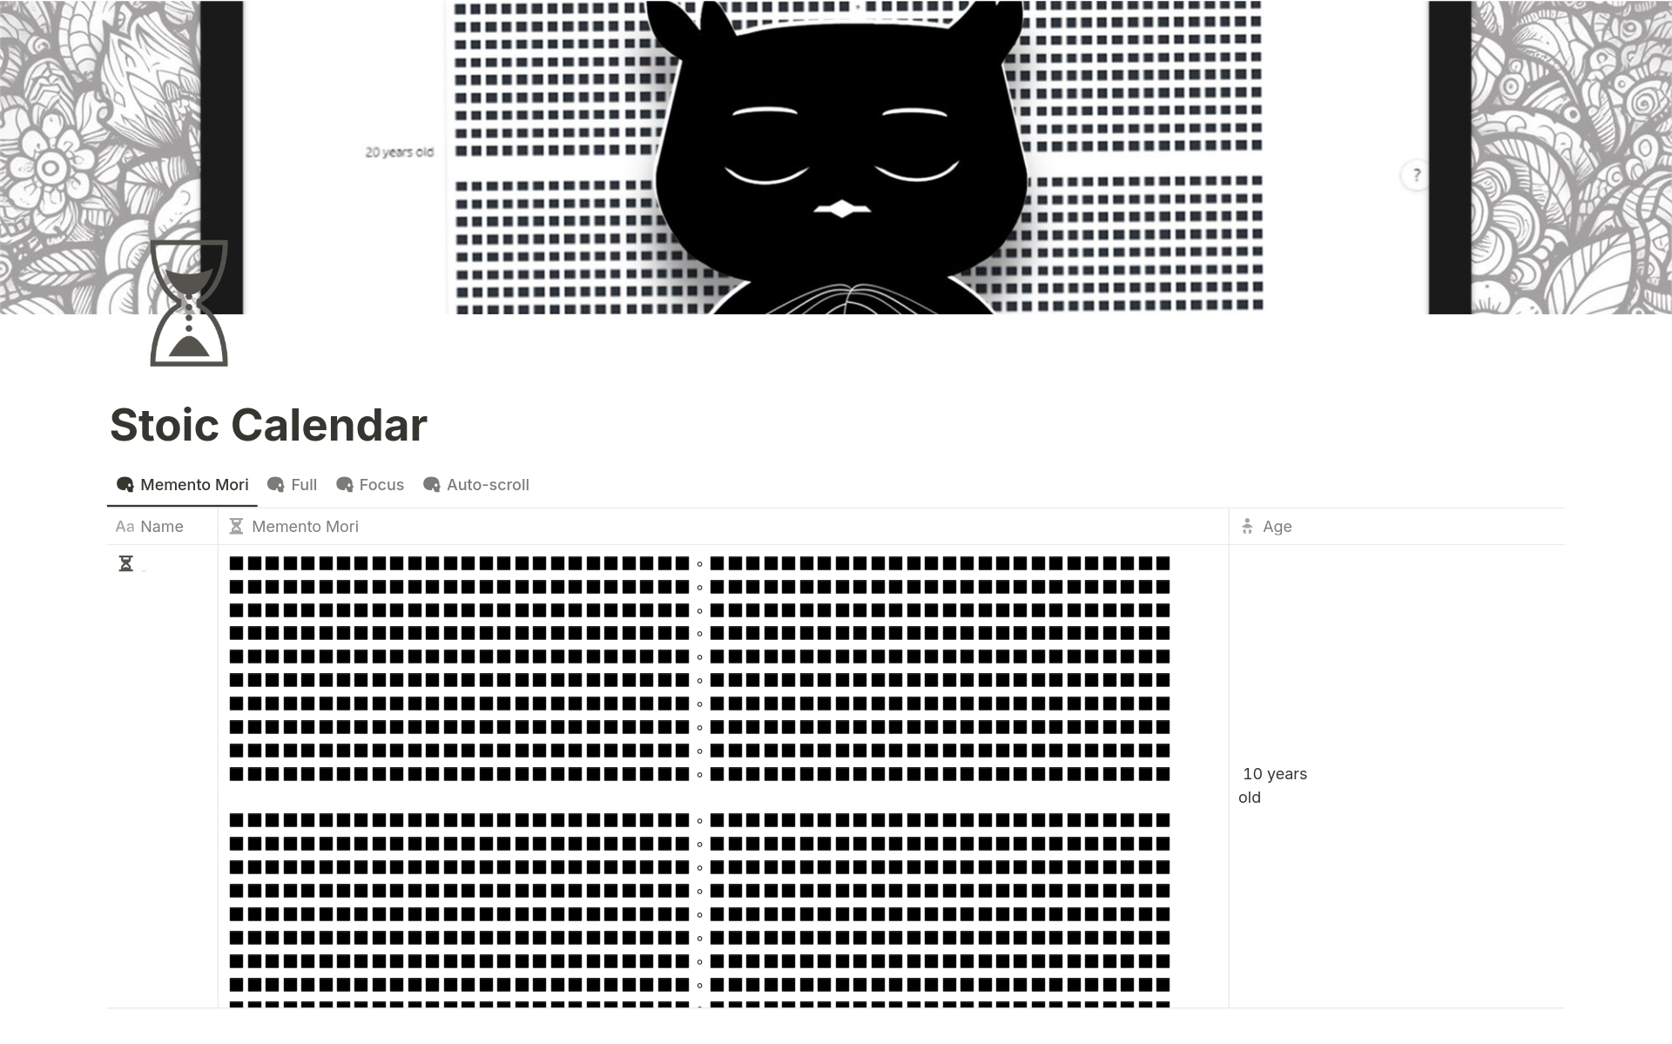
Task: Click the Memento Mori column header icon
Action: point(237,526)
